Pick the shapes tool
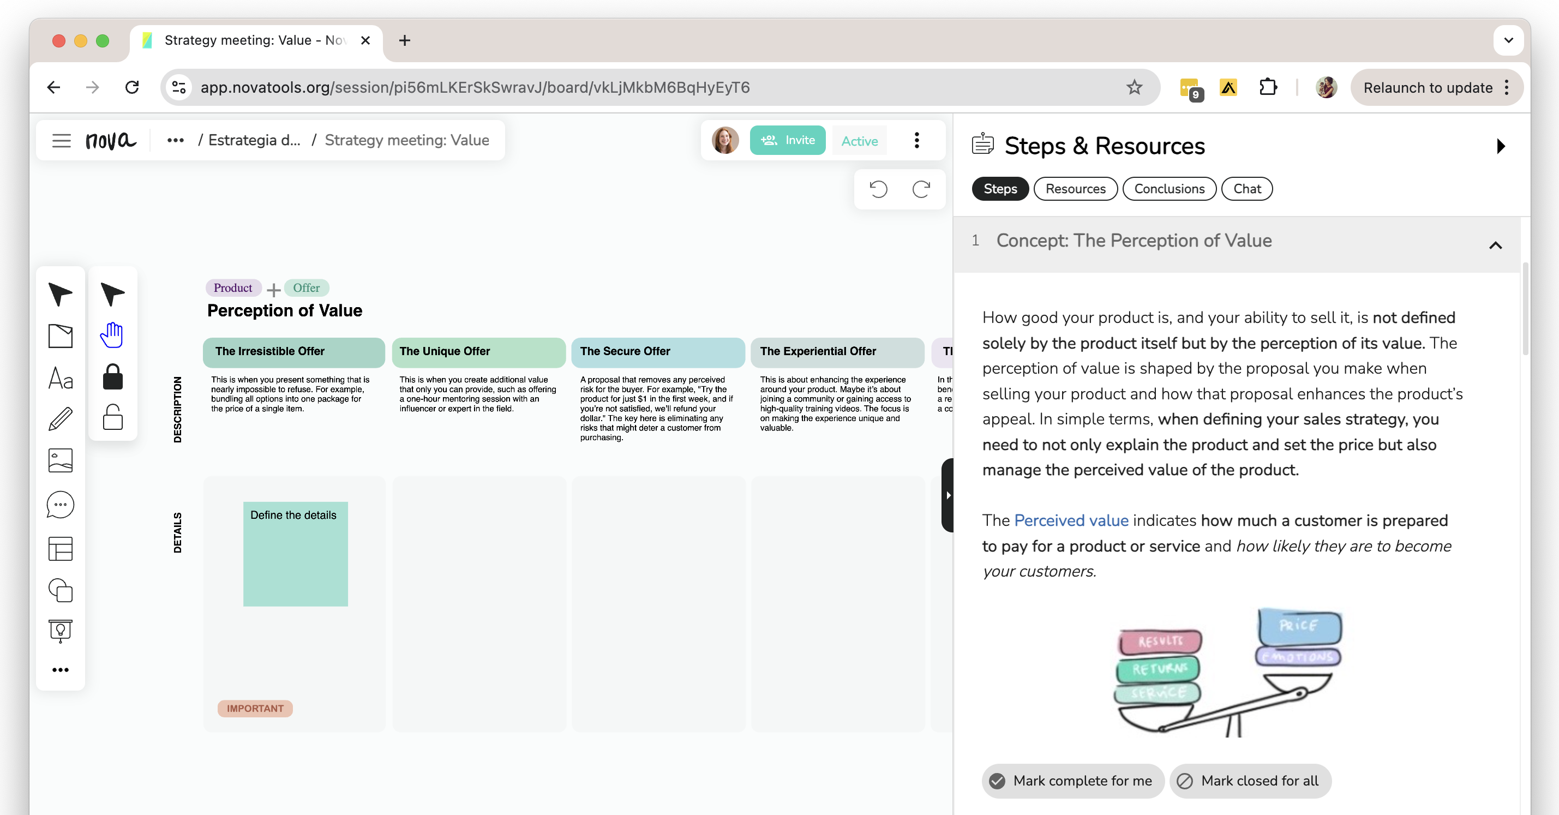Viewport: 1559px width, 815px height. coord(60,590)
